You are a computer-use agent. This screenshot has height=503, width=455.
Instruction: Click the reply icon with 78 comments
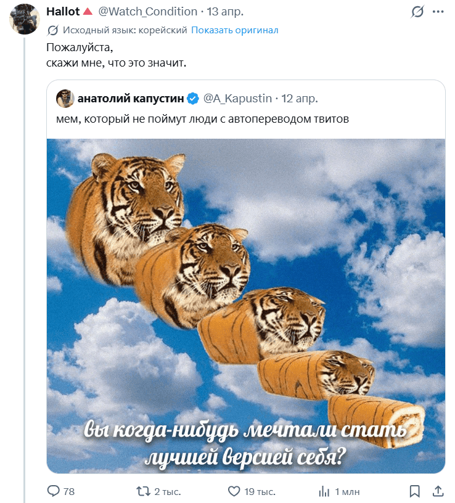coord(54,491)
